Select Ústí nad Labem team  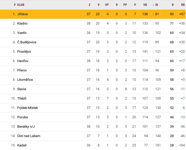pos(29,136)
